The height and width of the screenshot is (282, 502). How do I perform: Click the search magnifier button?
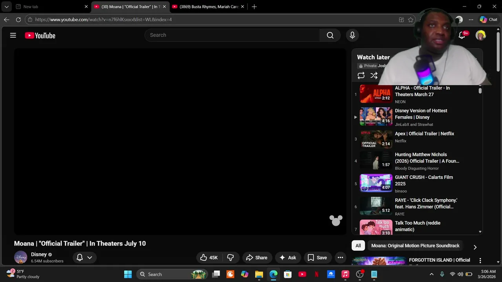tap(330, 35)
